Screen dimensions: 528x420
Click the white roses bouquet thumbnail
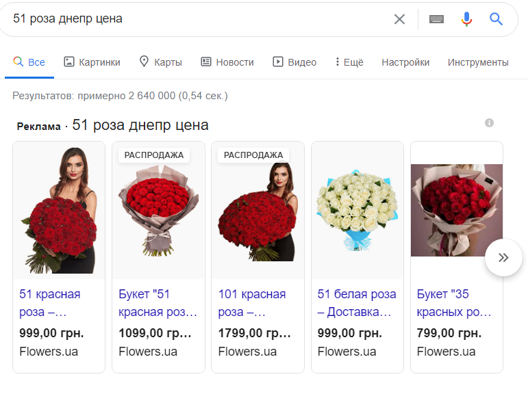pyautogui.click(x=357, y=211)
